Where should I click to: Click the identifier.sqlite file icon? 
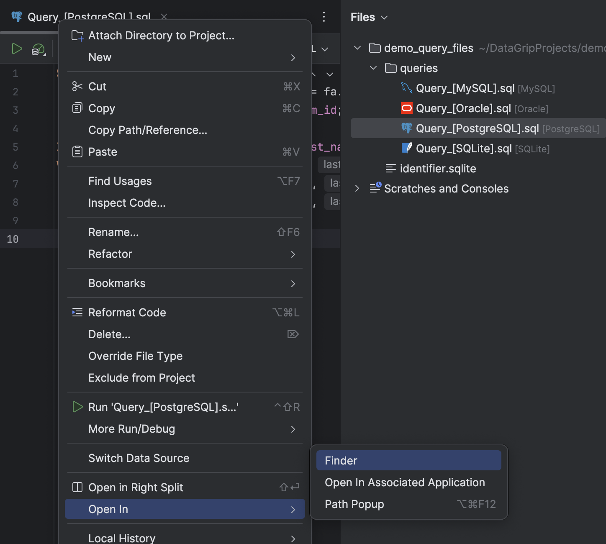[390, 168]
